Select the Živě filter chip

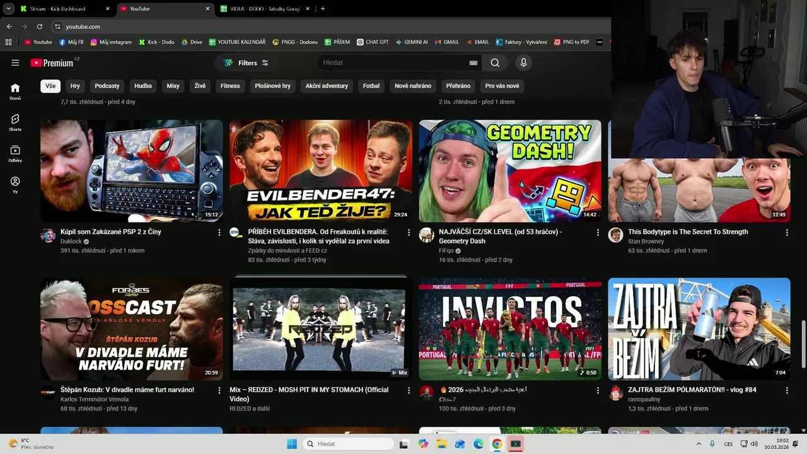click(200, 86)
